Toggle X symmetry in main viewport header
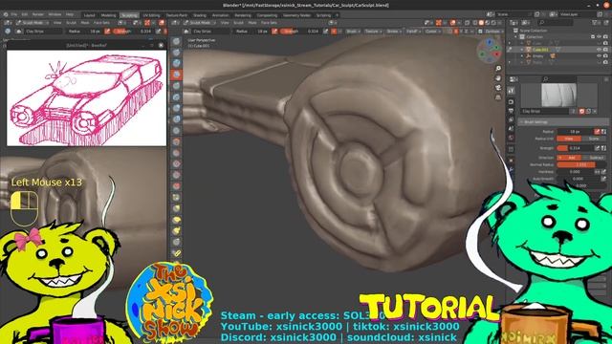This screenshot has height=344, width=612. pos(456,32)
